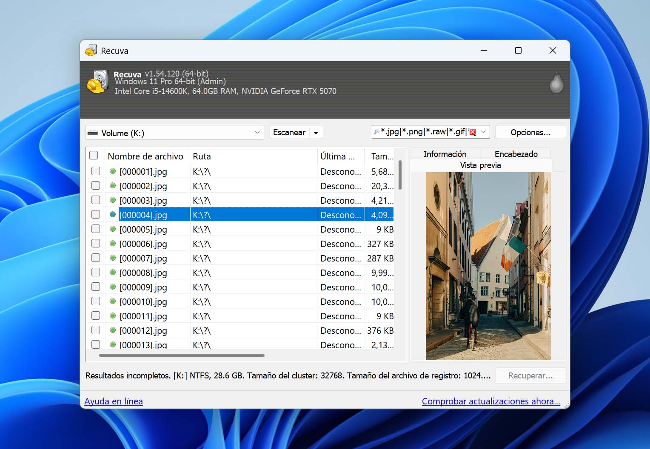
Task: Open the Escanear split-button arrow menu
Action: [x=316, y=133]
